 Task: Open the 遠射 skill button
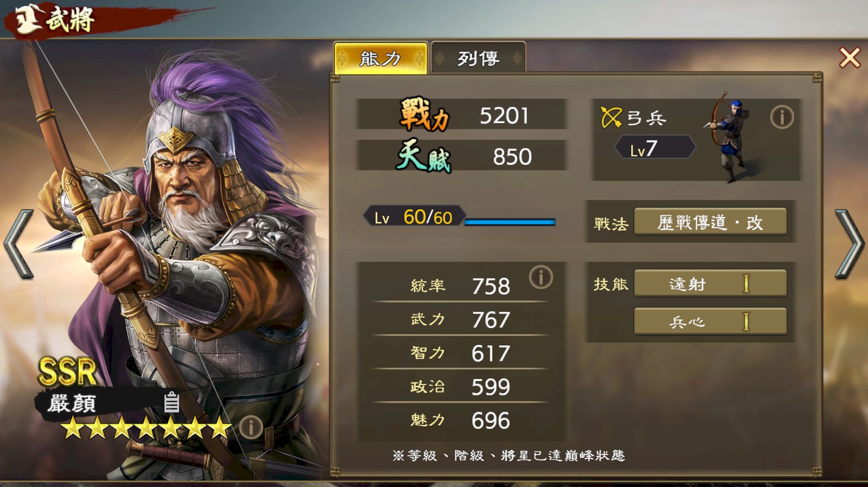click(x=710, y=283)
